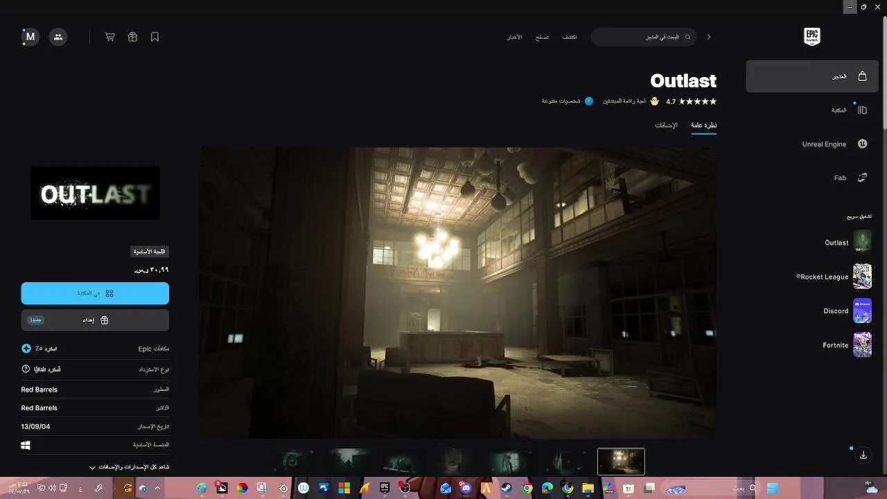Click the Red Barrels developer link

[x=39, y=389]
